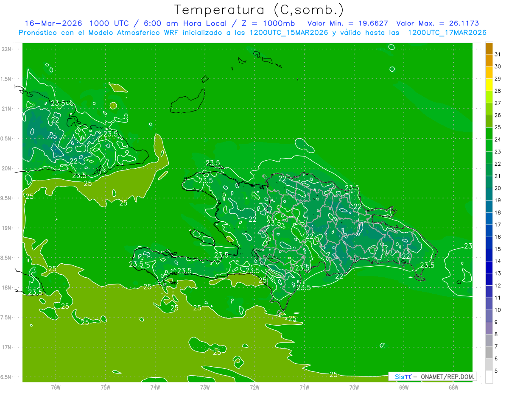Viewport: 509px width, 393px height.
Task: Click the color bar label '5'
Action: pos(497,371)
